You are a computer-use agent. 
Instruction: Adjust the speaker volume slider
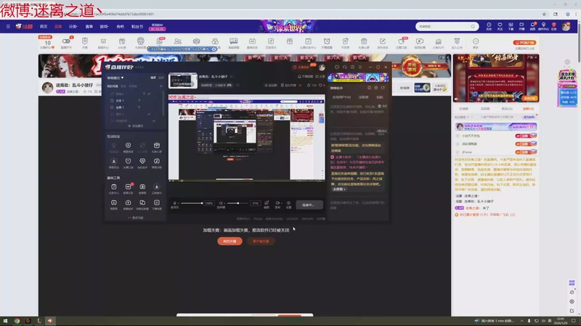pos(238,204)
